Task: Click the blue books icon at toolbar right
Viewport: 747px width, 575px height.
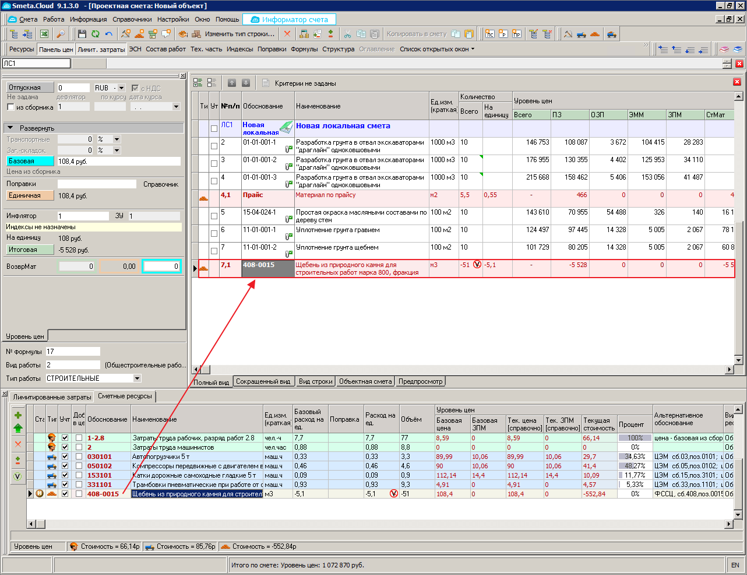Action: [x=738, y=50]
